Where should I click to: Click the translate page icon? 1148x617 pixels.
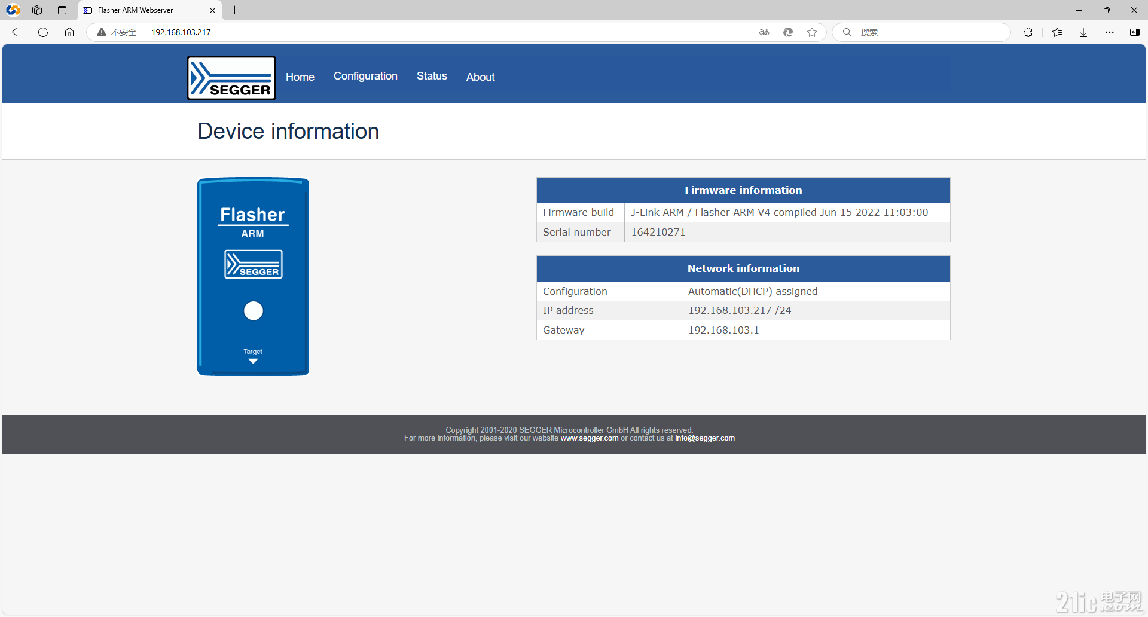764,32
